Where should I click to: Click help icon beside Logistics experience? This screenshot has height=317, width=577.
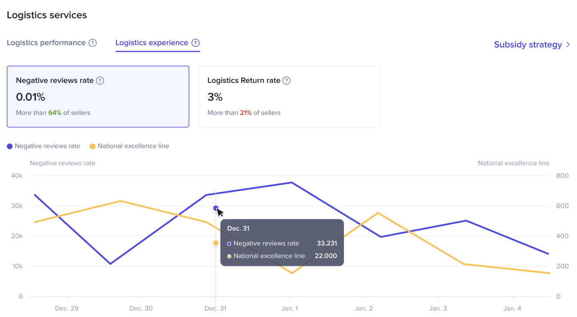point(195,43)
